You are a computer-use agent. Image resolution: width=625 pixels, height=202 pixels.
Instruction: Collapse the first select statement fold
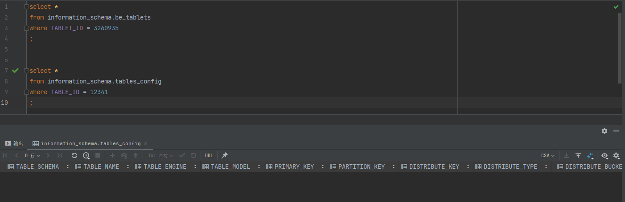click(26, 7)
